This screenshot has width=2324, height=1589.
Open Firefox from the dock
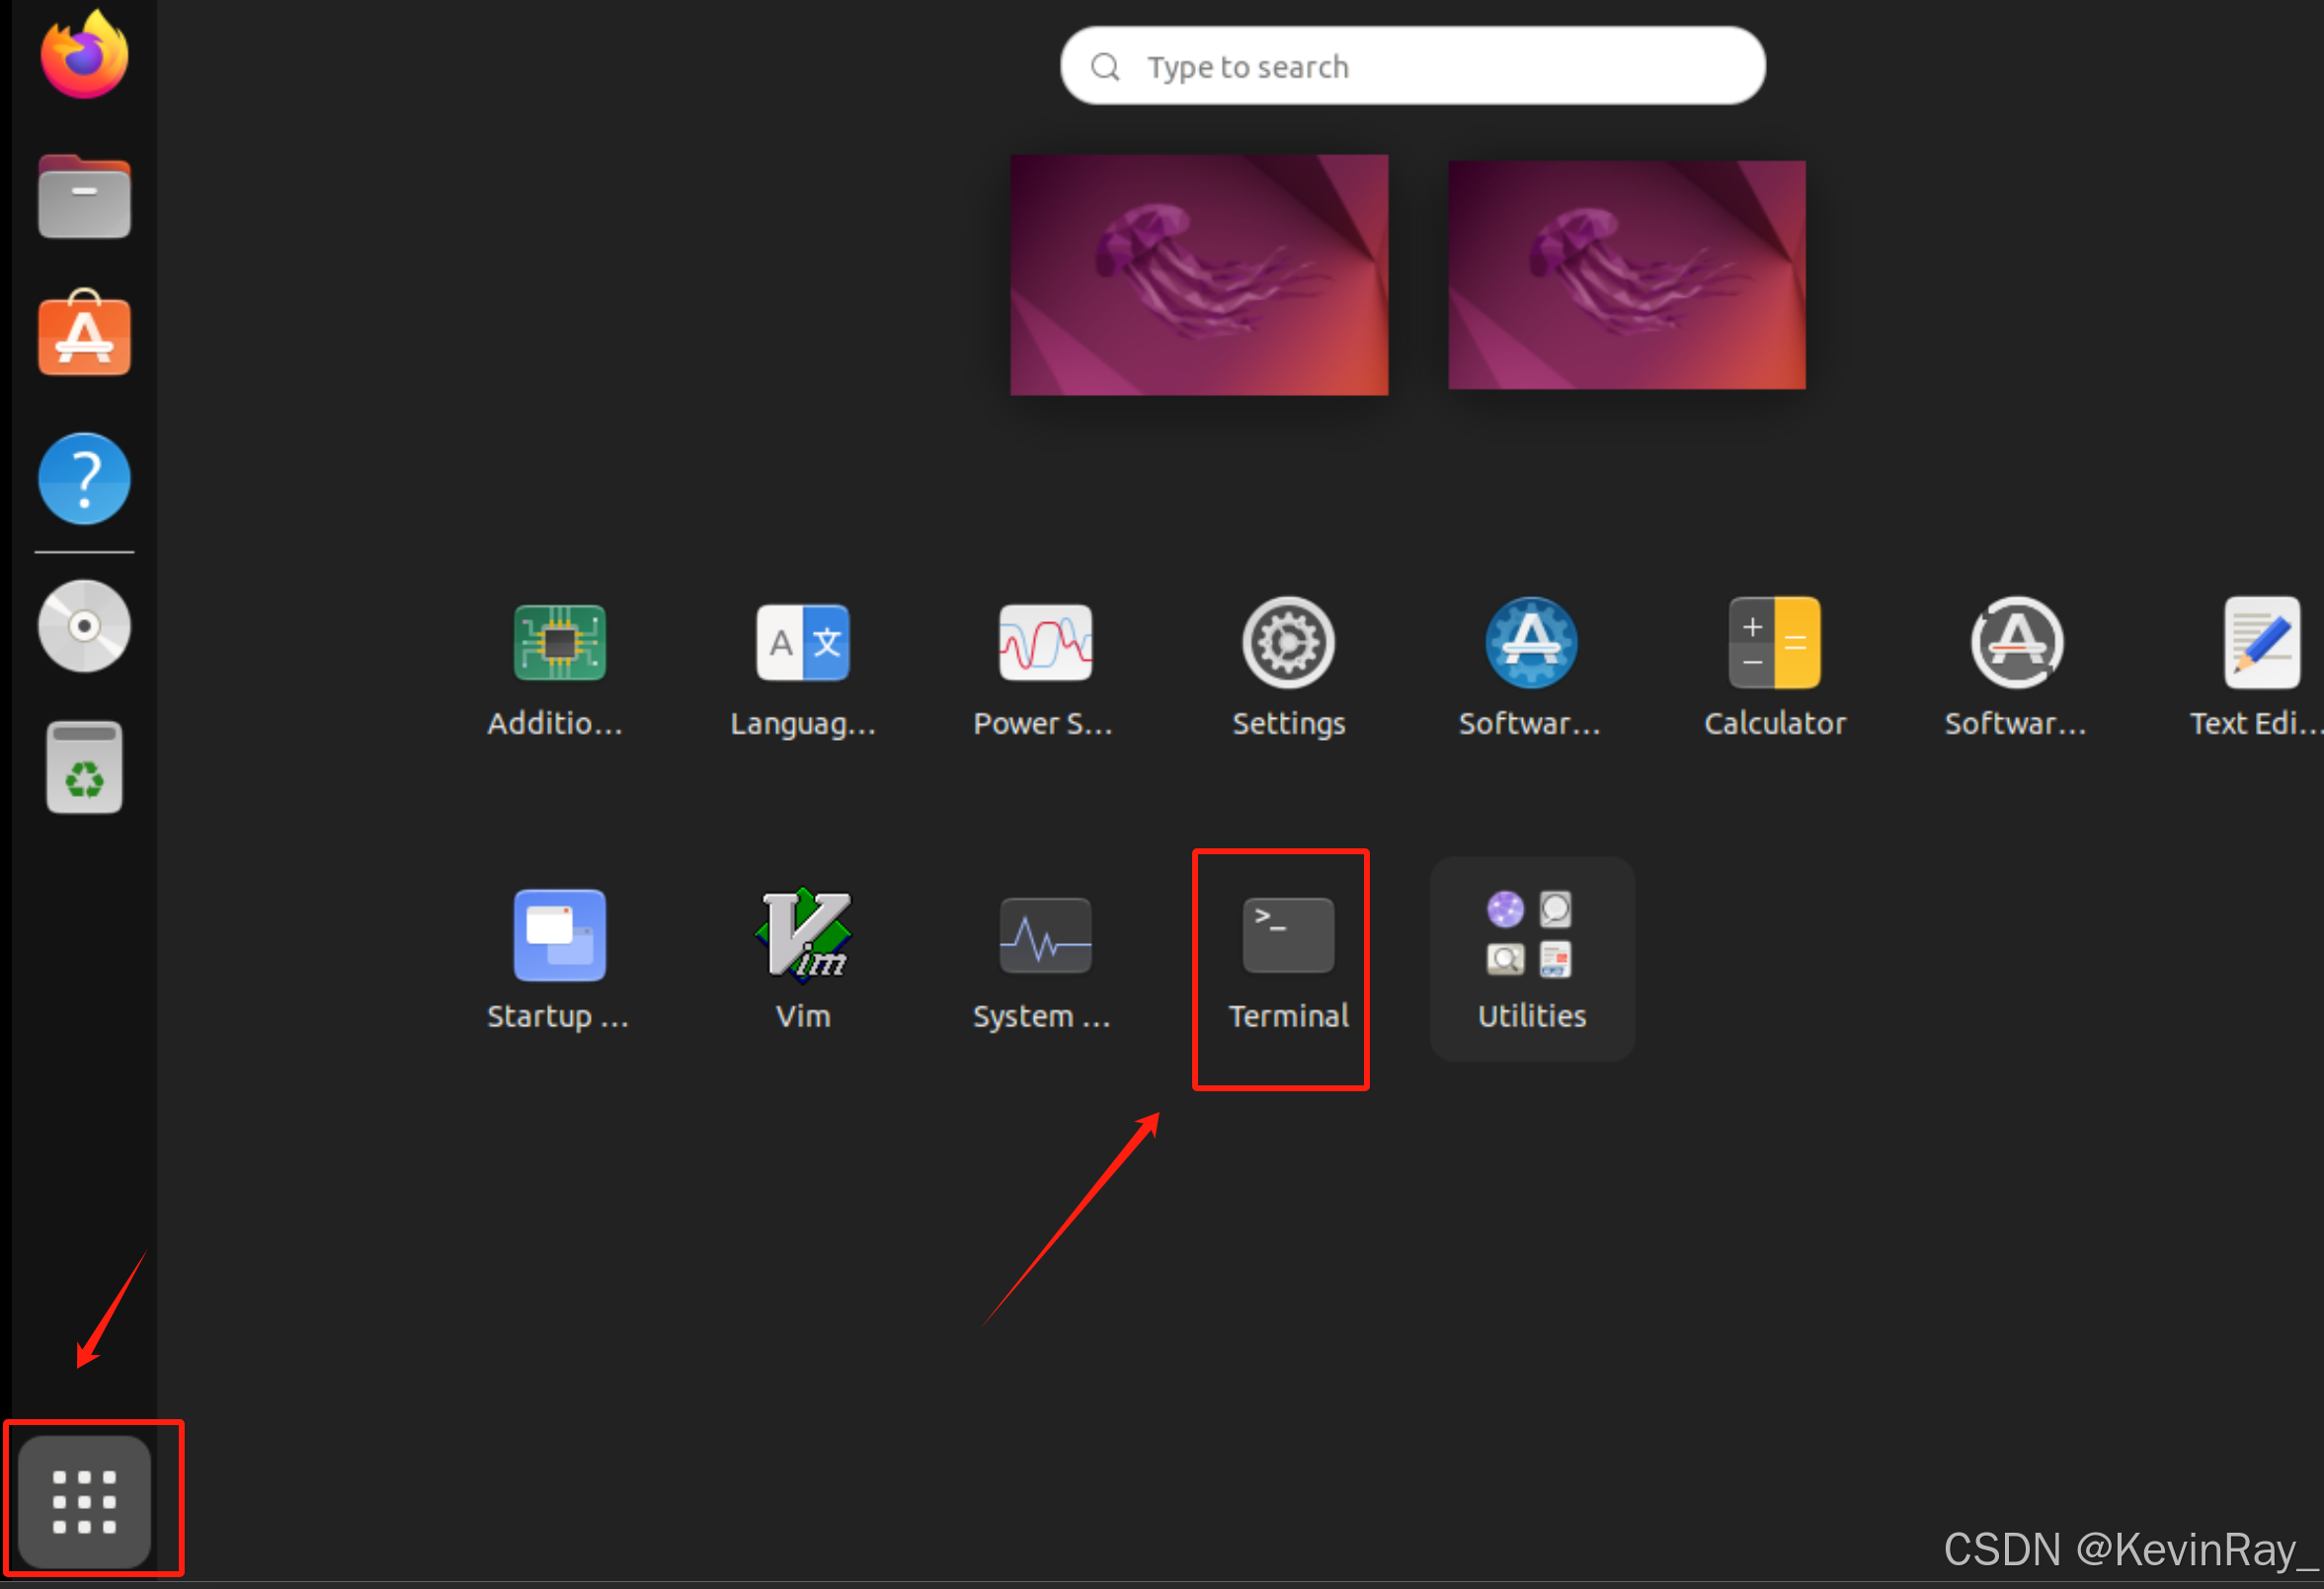coord(84,55)
